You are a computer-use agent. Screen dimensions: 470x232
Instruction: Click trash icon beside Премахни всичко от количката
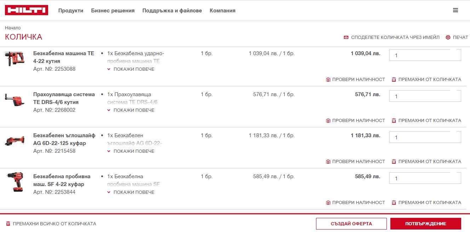coord(8,224)
